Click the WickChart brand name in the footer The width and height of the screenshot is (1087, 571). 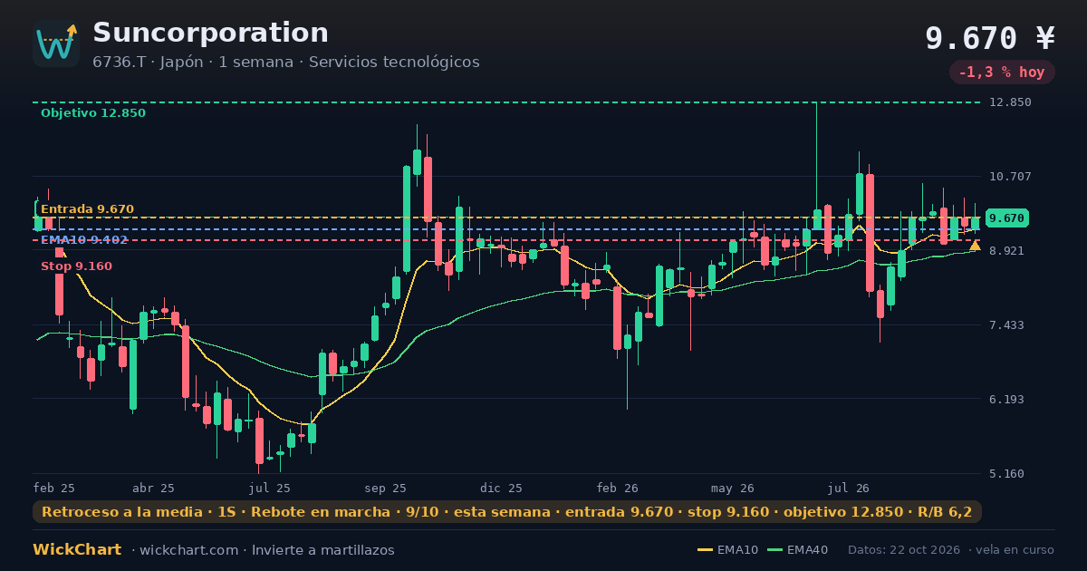77,550
